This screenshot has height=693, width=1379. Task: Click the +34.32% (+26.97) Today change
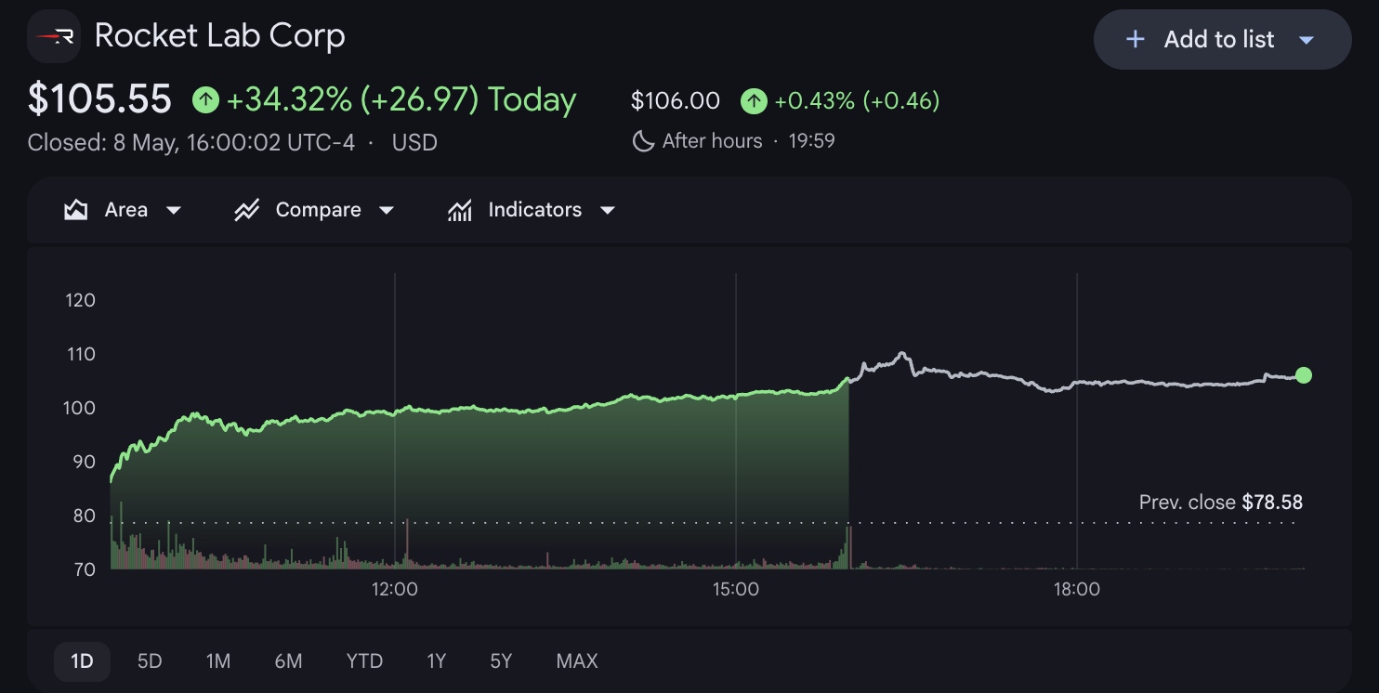(401, 99)
